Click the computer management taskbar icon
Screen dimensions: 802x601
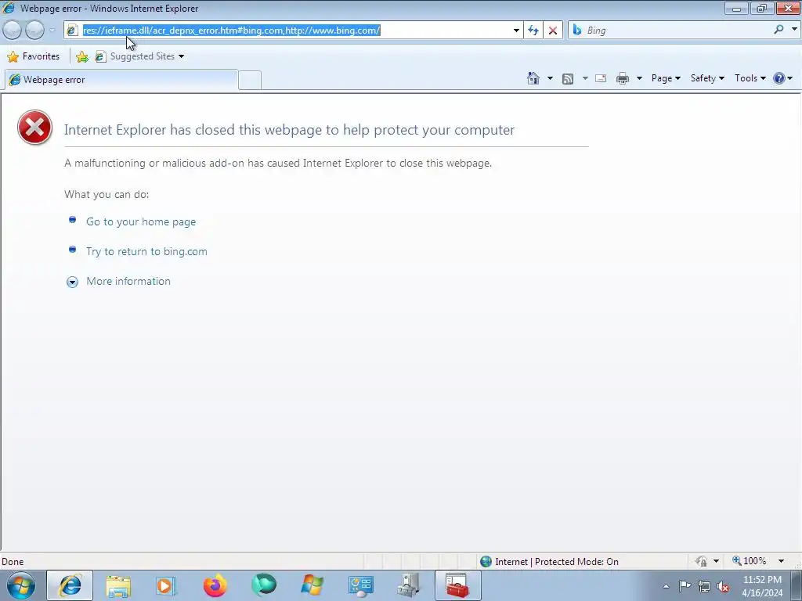pos(409,585)
